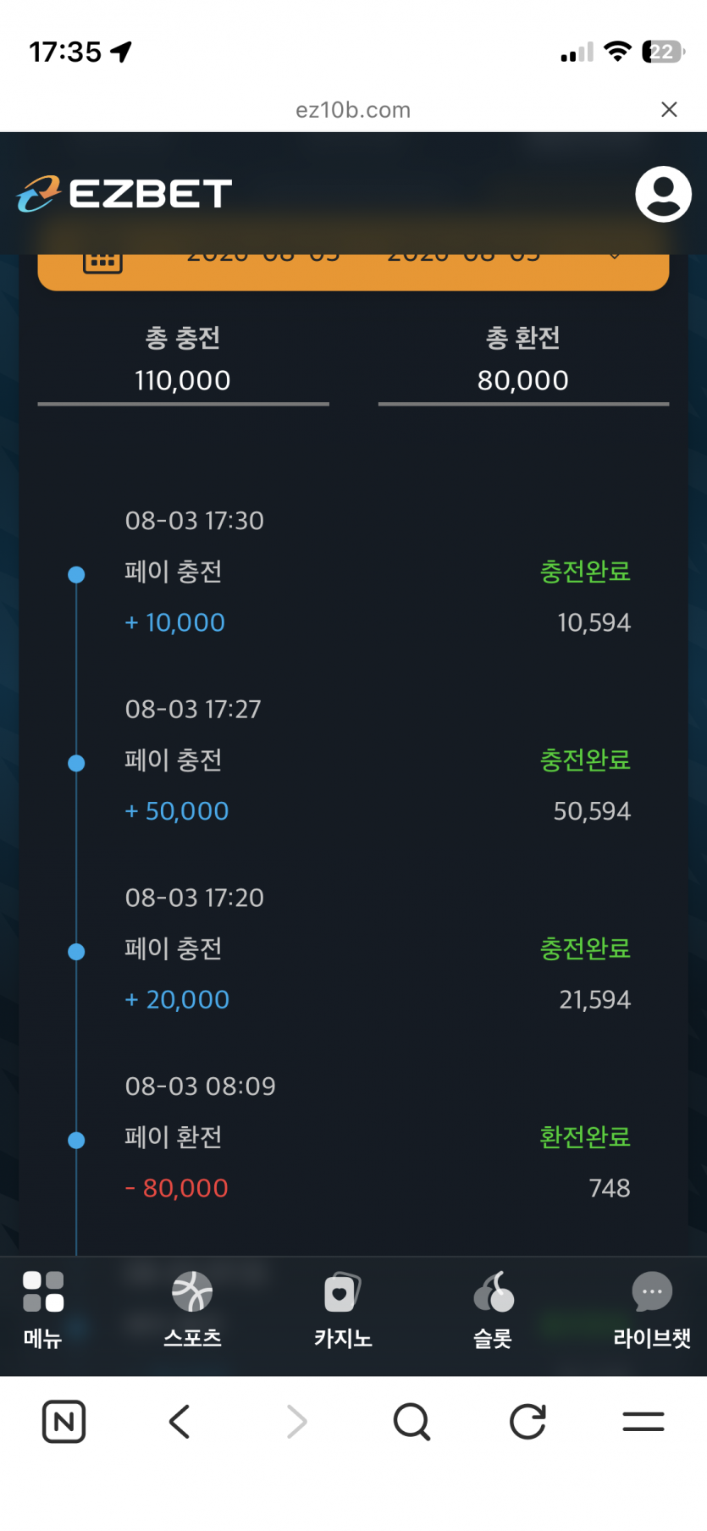Open the browser hamburger menu

tap(643, 1421)
